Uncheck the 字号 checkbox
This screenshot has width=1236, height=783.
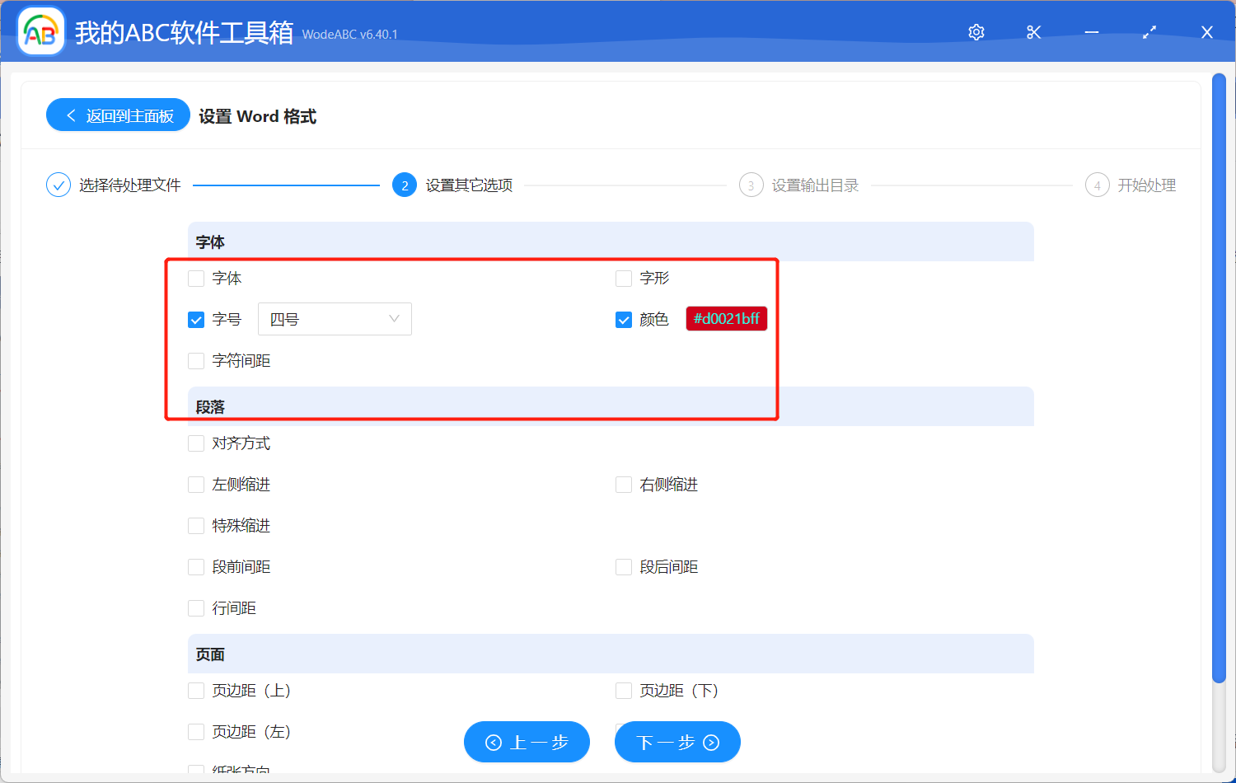point(195,319)
